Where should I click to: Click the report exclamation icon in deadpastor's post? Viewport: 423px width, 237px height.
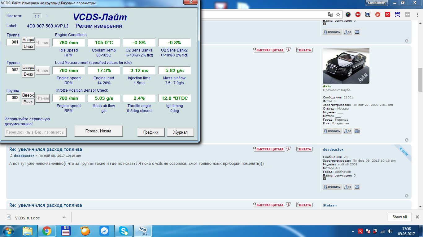point(288,149)
